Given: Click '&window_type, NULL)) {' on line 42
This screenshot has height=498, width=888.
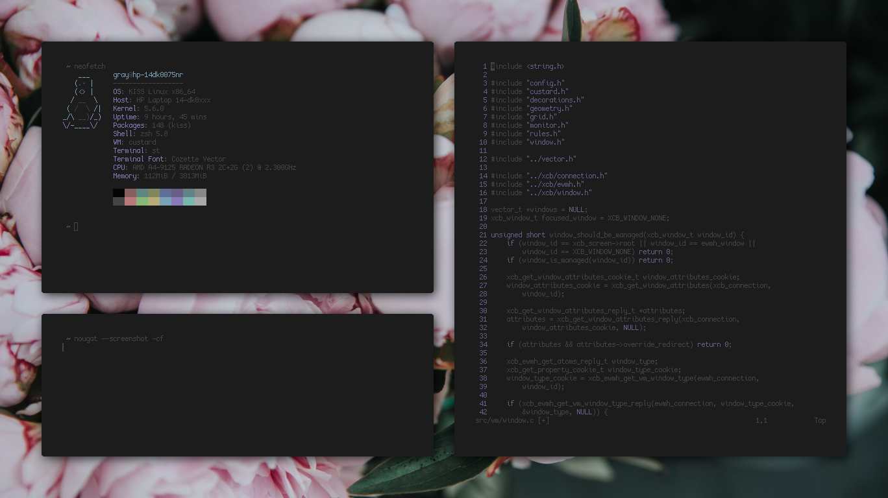Looking at the screenshot, I should [565, 412].
